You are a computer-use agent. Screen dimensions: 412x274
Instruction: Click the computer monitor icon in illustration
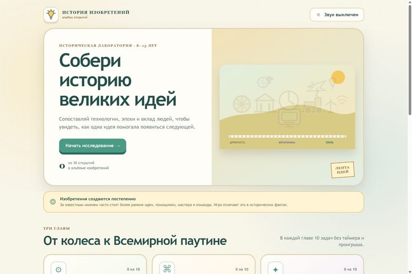click(x=290, y=118)
